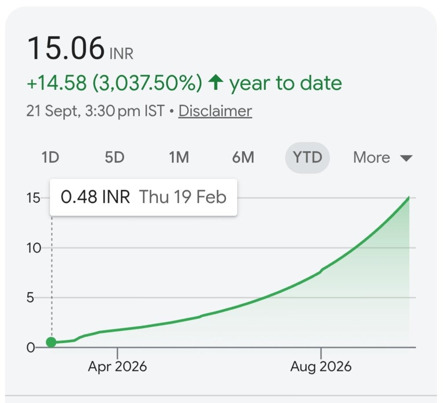The image size is (443, 403).
Task: Open the Disclaimer link
Action: tap(215, 111)
